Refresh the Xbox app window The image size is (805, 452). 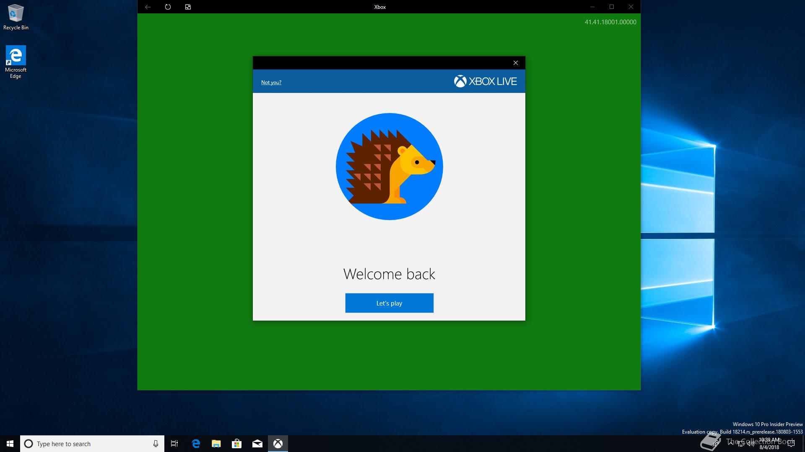168,7
